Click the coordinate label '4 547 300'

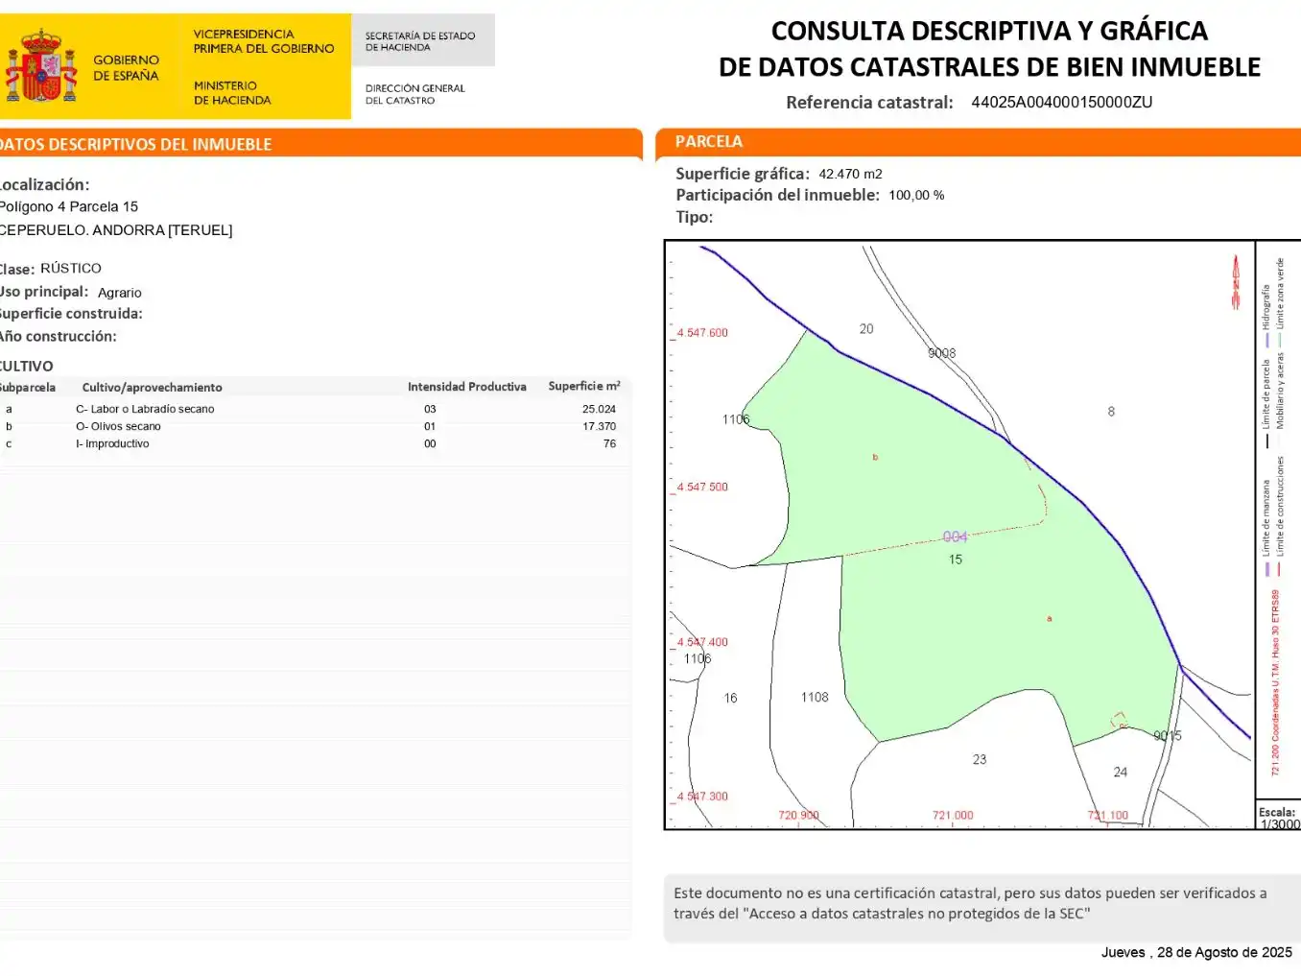click(702, 797)
